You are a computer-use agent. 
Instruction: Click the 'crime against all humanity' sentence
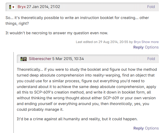tap(77, 119)
